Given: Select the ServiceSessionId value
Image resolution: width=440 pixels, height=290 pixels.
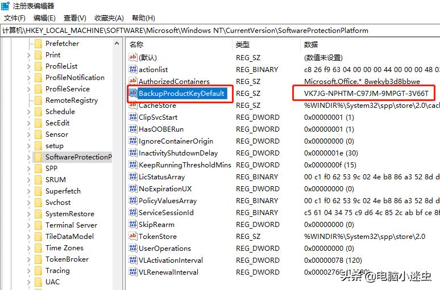Looking at the screenshot, I should (x=166, y=213).
